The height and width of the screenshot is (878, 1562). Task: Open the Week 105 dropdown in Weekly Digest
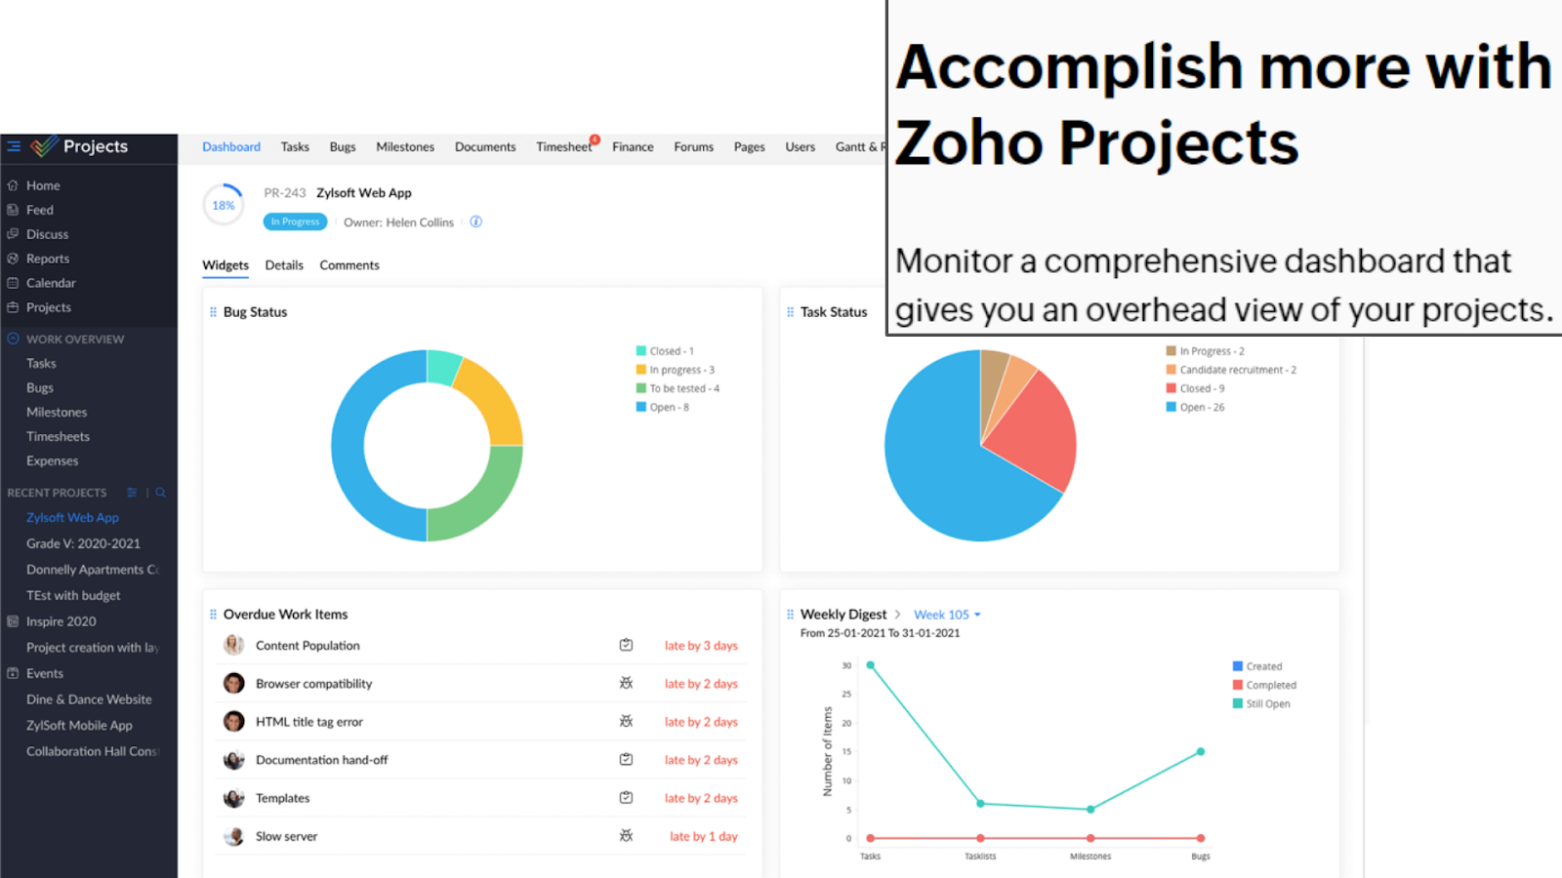(943, 614)
